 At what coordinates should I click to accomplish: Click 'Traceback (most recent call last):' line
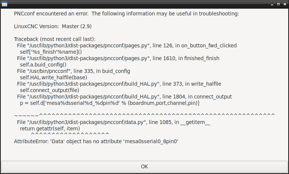[x=55, y=39]
